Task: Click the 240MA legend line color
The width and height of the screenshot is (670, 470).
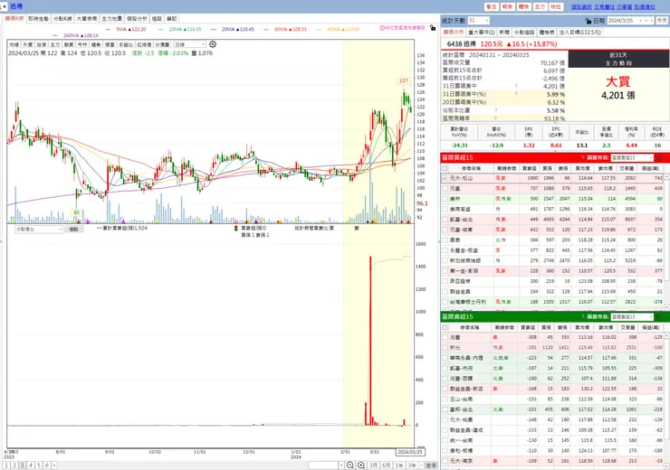Action: tap(55, 36)
